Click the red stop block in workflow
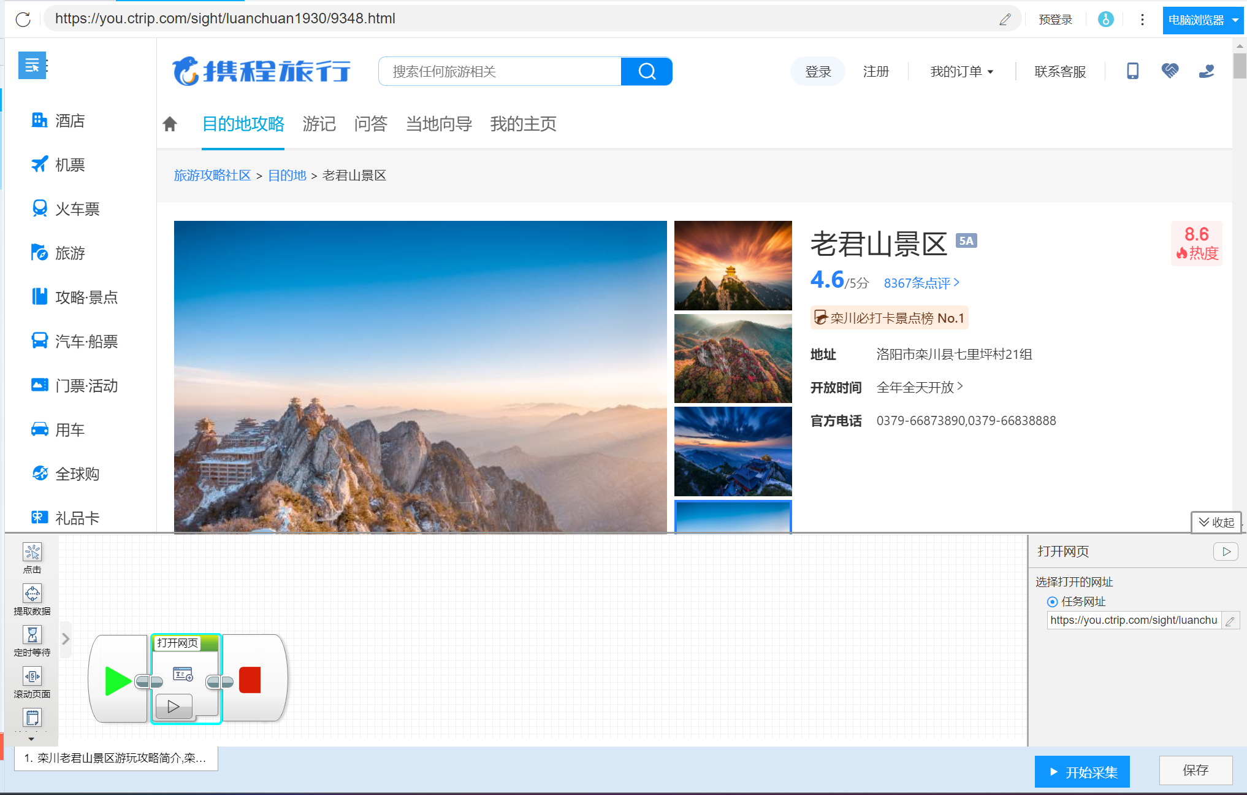 (250, 680)
